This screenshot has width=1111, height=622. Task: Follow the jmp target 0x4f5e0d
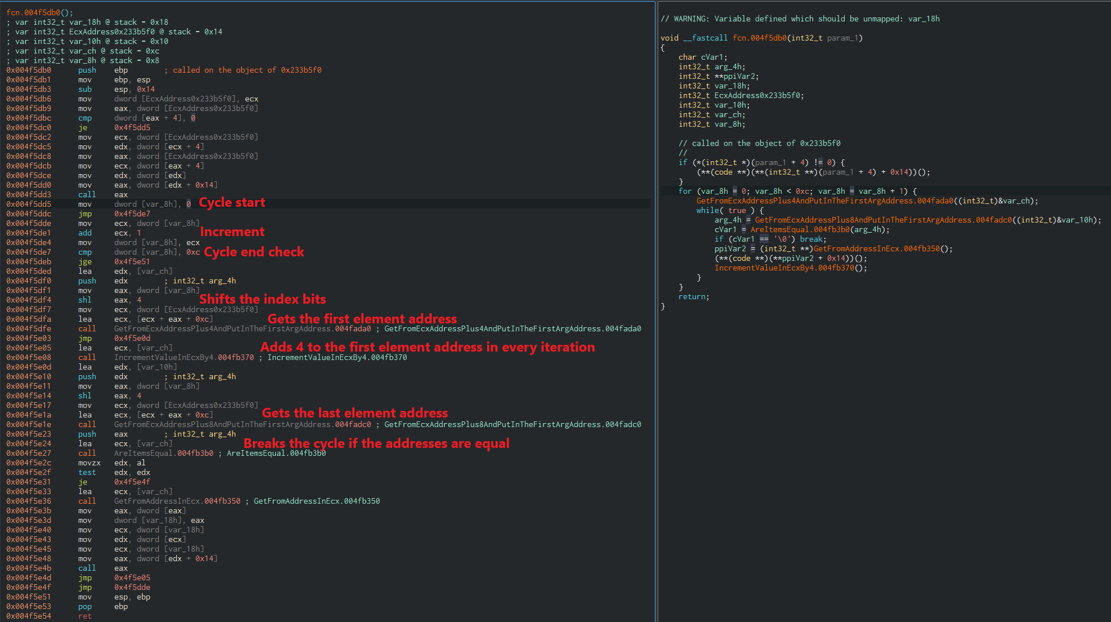pyautogui.click(x=132, y=338)
